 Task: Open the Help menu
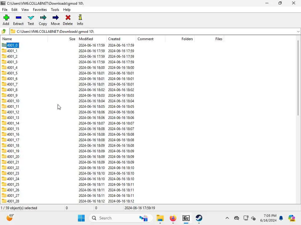point(67,10)
